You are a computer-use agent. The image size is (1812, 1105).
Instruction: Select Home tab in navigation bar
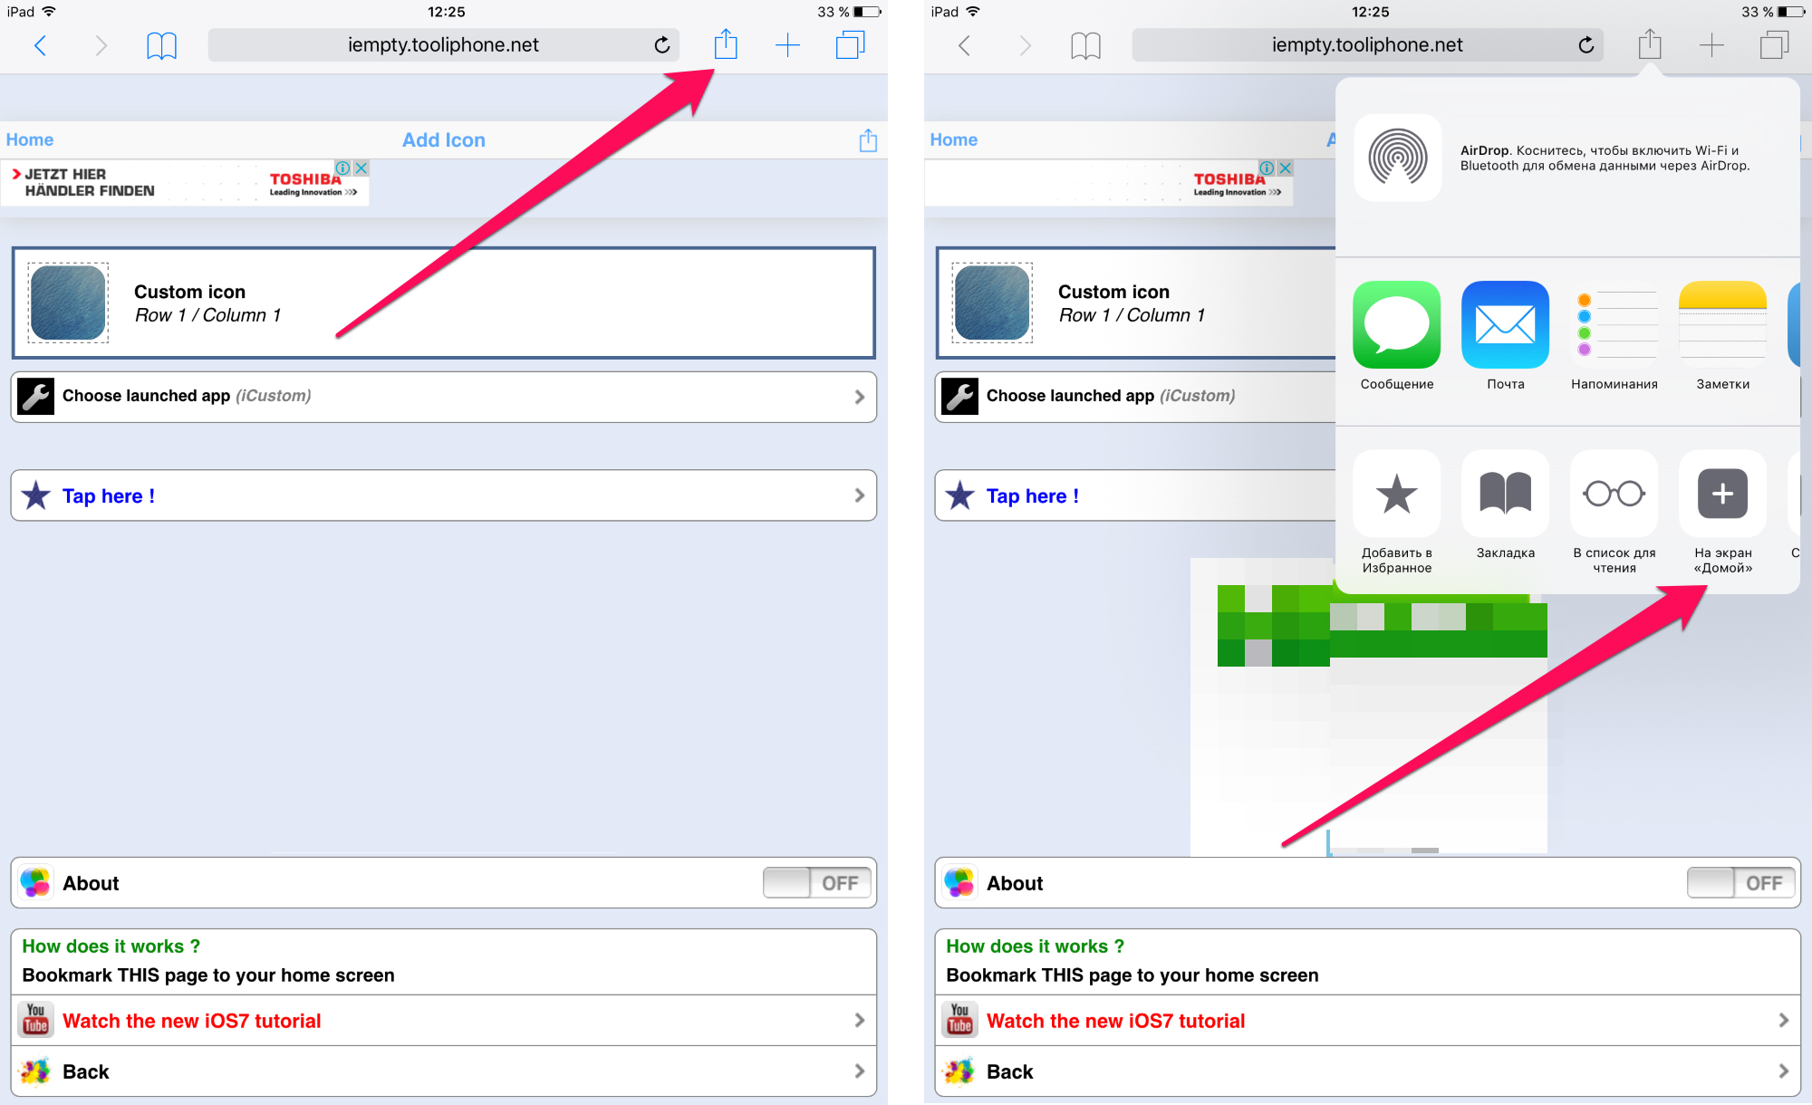[x=28, y=139]
